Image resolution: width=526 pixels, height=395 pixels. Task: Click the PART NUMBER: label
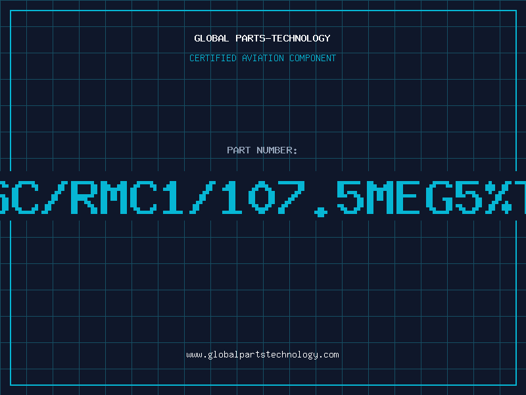tap(262, 150)
